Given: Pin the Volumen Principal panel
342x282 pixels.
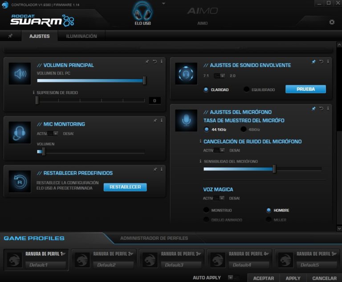Looking at the screenshot, I should click(x=147, y=61).
